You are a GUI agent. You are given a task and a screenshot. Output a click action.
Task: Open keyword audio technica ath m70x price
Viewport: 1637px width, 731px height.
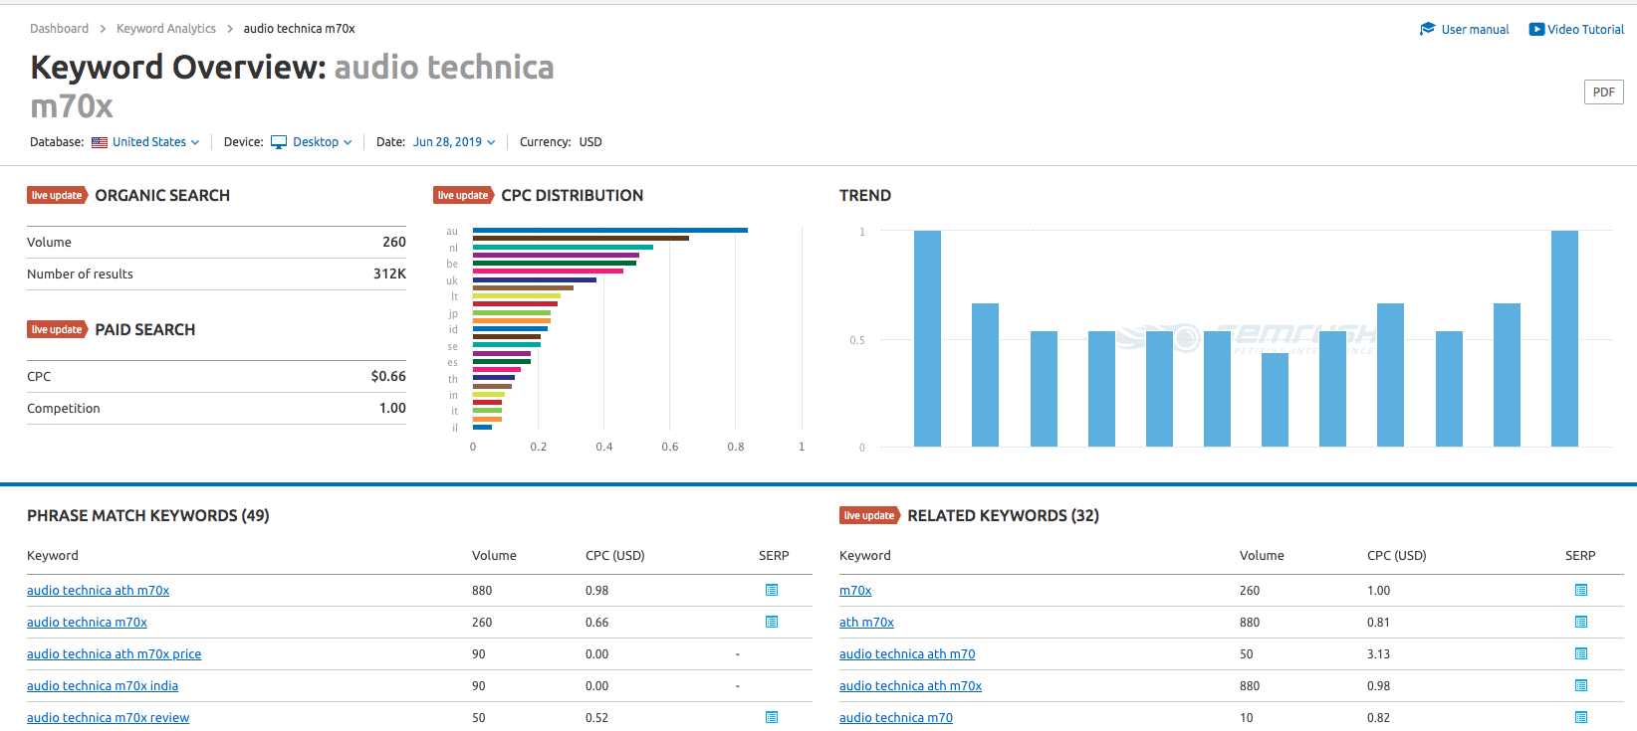coord(114,653)
